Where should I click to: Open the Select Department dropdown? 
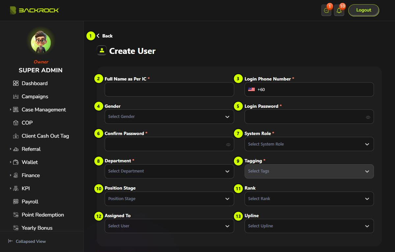(x=169, y=171)
